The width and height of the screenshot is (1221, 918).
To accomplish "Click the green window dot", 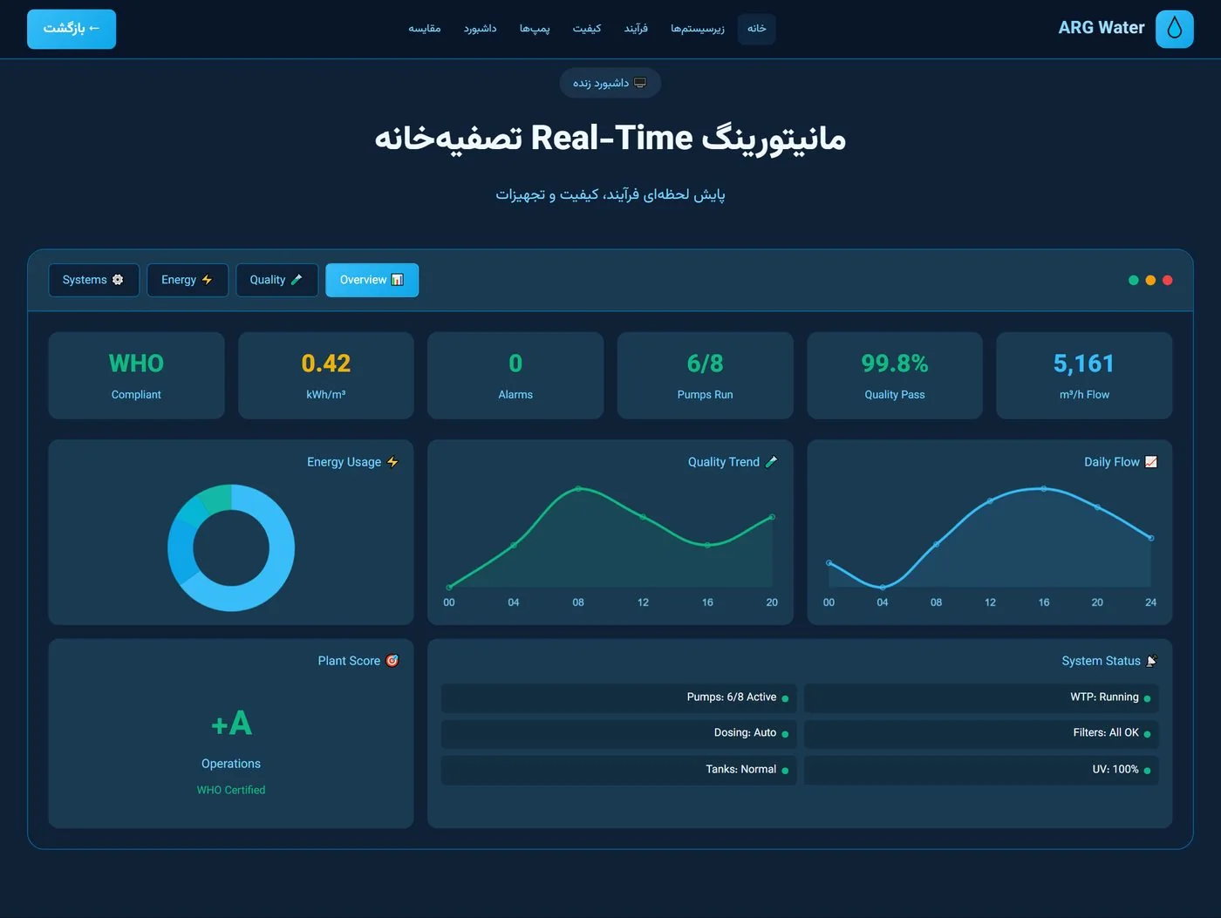I will tap(1133, 280).
